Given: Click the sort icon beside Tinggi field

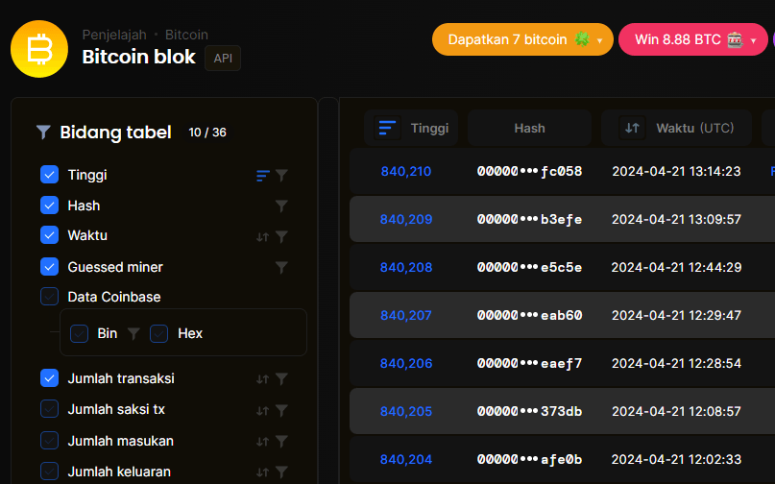Looking at the screenshot, I should coord(262,176).
